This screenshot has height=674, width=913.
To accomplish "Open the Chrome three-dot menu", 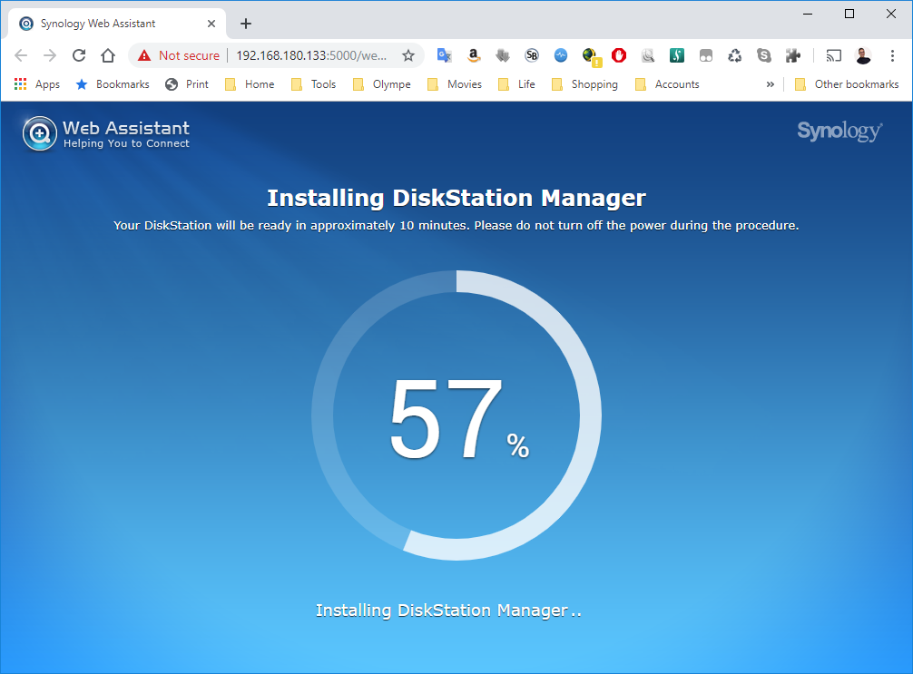I will click(x=892, y=55).
